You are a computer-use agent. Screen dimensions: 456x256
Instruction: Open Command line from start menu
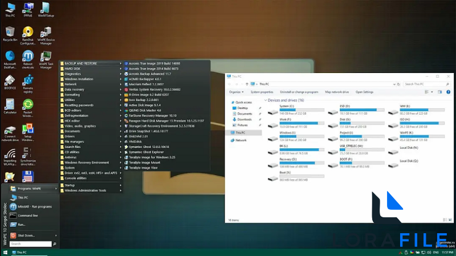point(33,216)
